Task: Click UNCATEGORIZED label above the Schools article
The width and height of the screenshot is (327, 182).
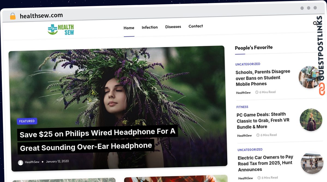Action: pyautogui.click(x=248, y=64)
